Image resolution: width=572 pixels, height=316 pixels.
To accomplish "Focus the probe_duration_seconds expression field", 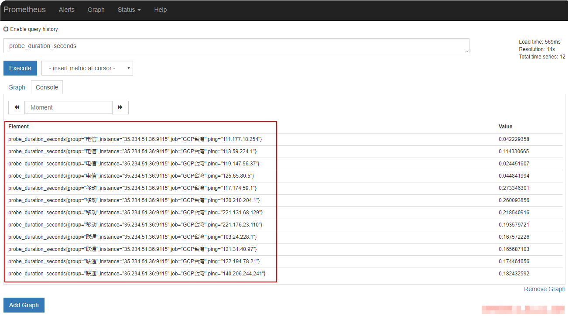I will click(x=236, y=46).
